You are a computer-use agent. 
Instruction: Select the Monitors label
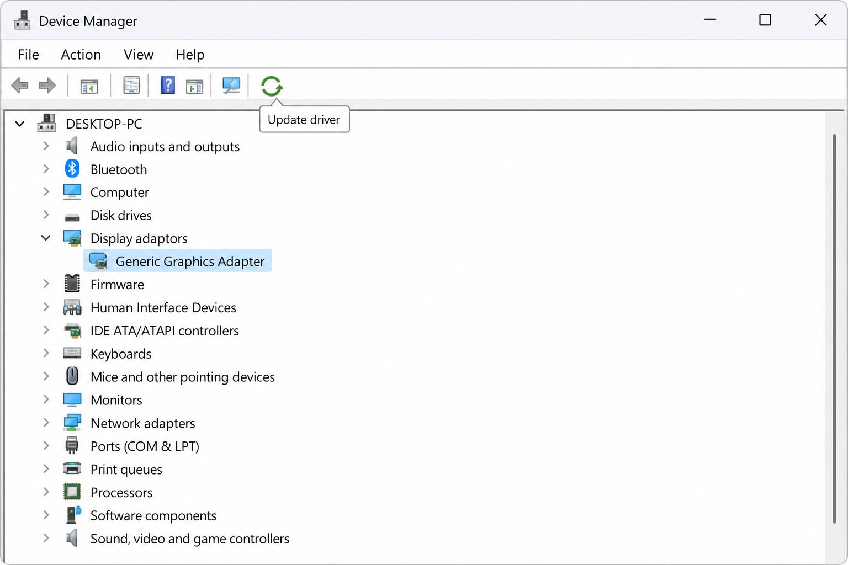[x=116, y=400]
